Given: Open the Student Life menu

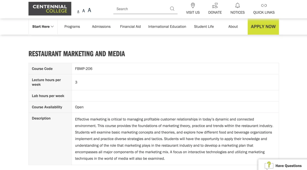Looking at the screenshot, I should tap(204, 27).
